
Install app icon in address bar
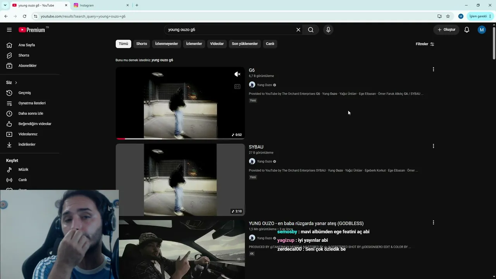point(439,16)
